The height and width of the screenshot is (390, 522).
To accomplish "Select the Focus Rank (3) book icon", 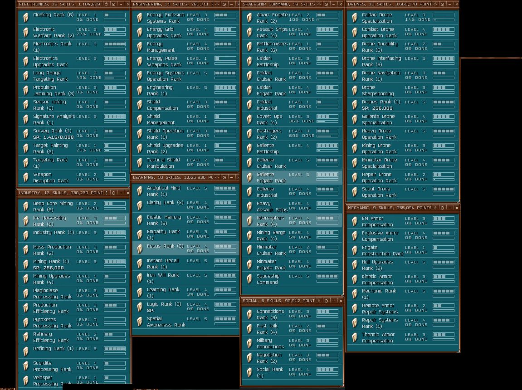I will 140,249.
